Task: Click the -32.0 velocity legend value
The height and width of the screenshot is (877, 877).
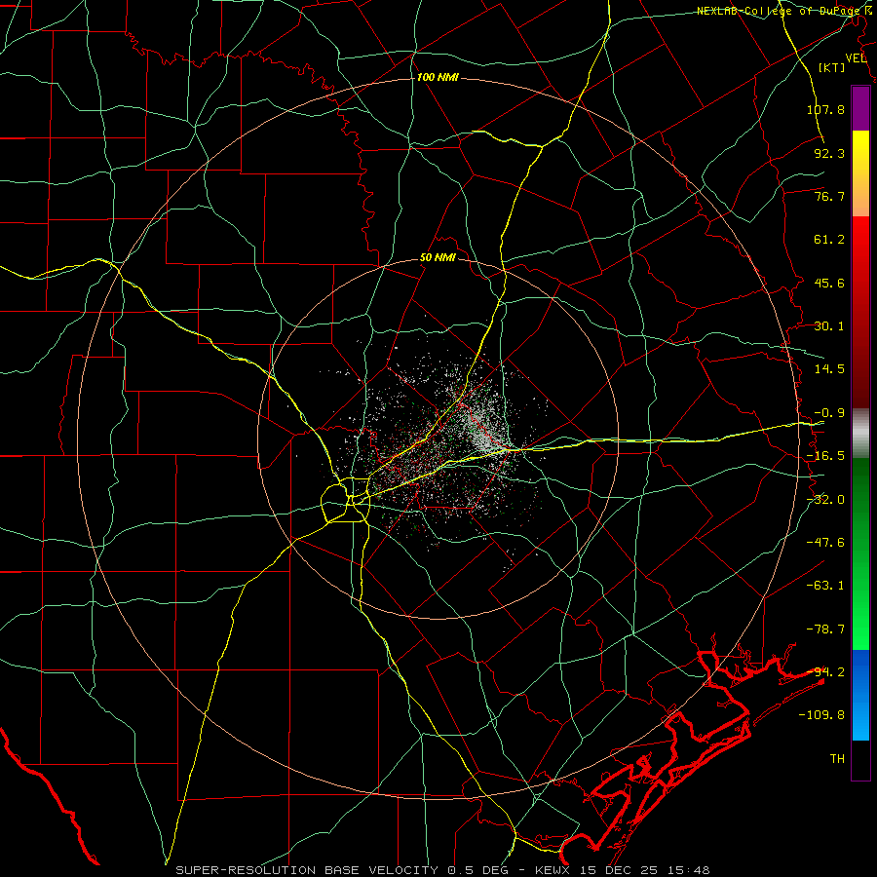Action: tap(825, 500)
